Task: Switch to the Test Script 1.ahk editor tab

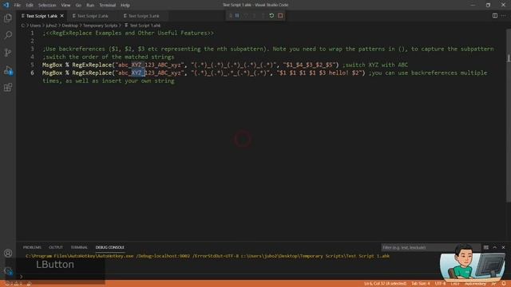Action: point(42,16)
